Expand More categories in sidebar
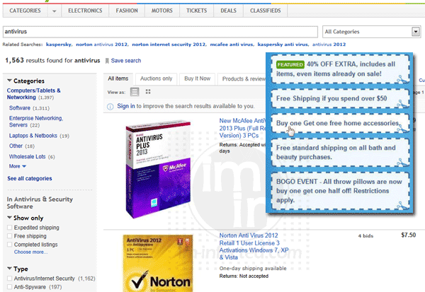This screenshot has width=425, height=292. pyautogui.click(x=17, y=166)
